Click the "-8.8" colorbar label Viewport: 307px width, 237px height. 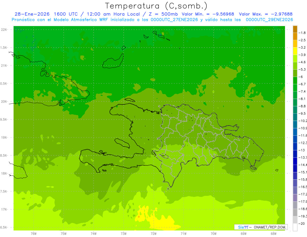[x=303, y=106]
